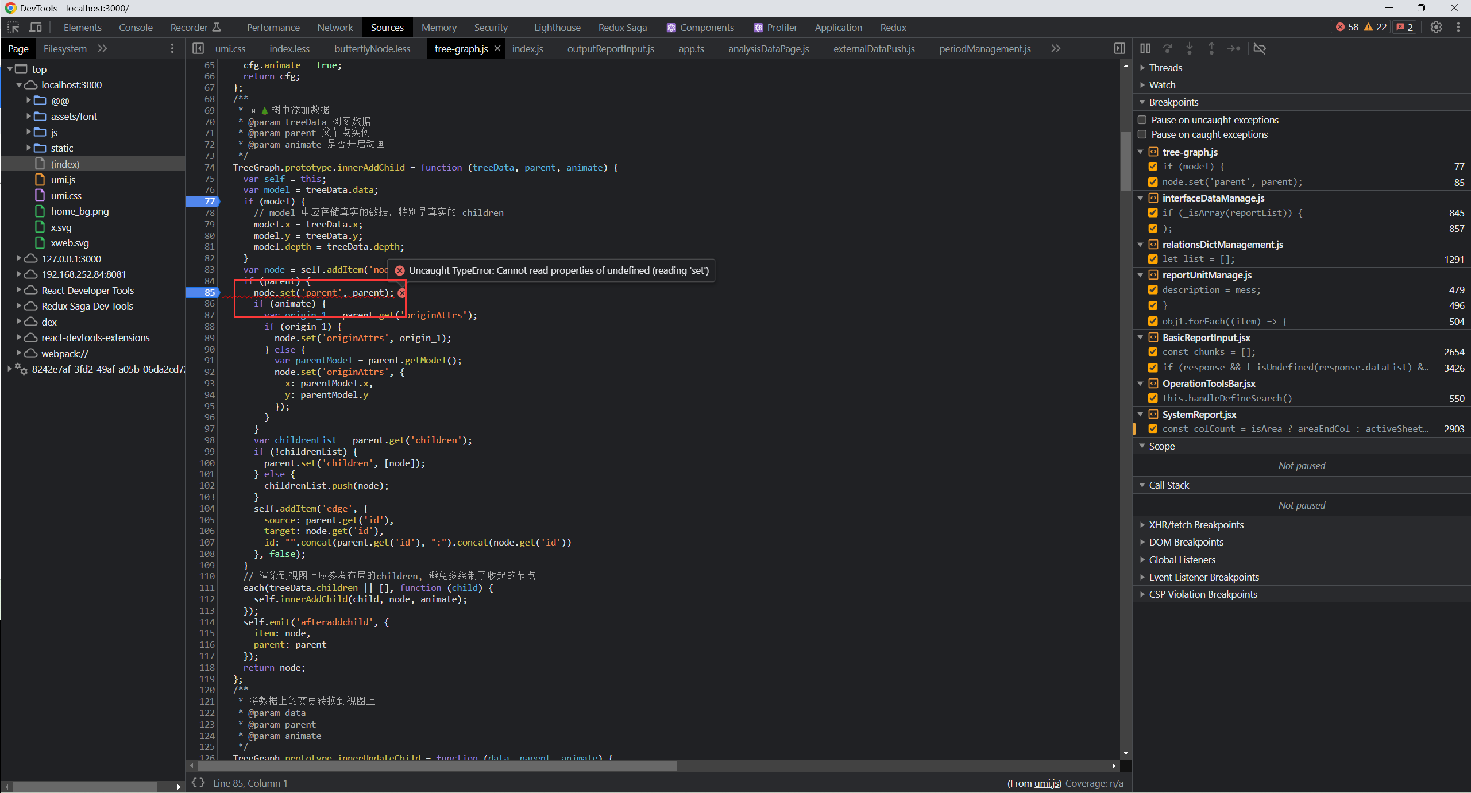Enable Pause on uncaught exceptions

1142,120
